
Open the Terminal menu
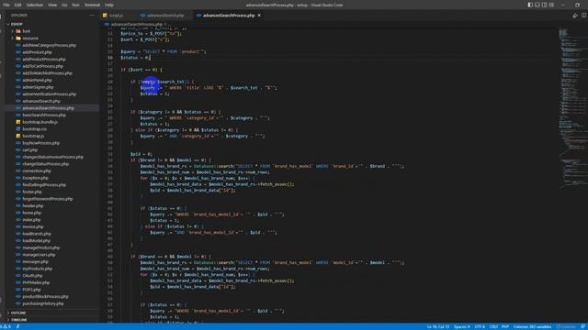tap(92, 5)
